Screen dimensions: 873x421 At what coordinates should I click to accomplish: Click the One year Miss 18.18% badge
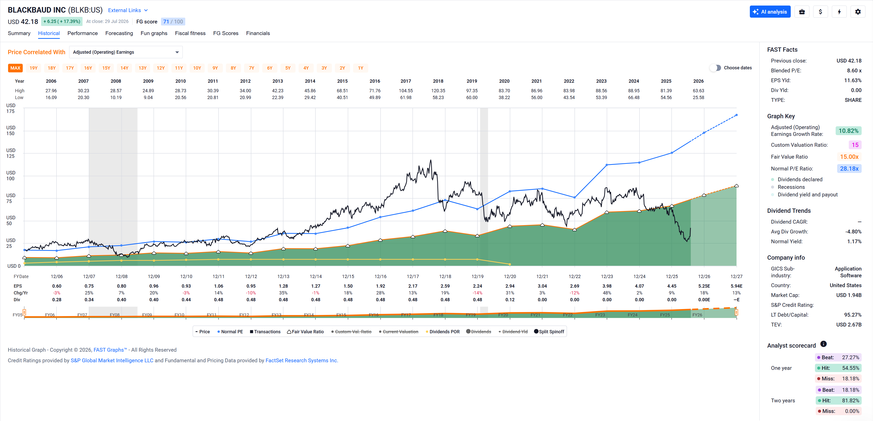(x=838, y=379)
